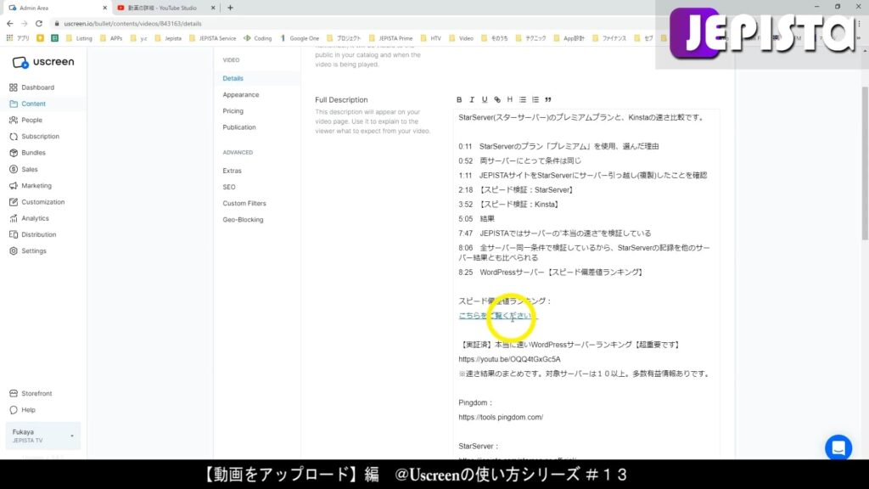
Task: Open the Video bookmark folder
Action: point(461,38)
